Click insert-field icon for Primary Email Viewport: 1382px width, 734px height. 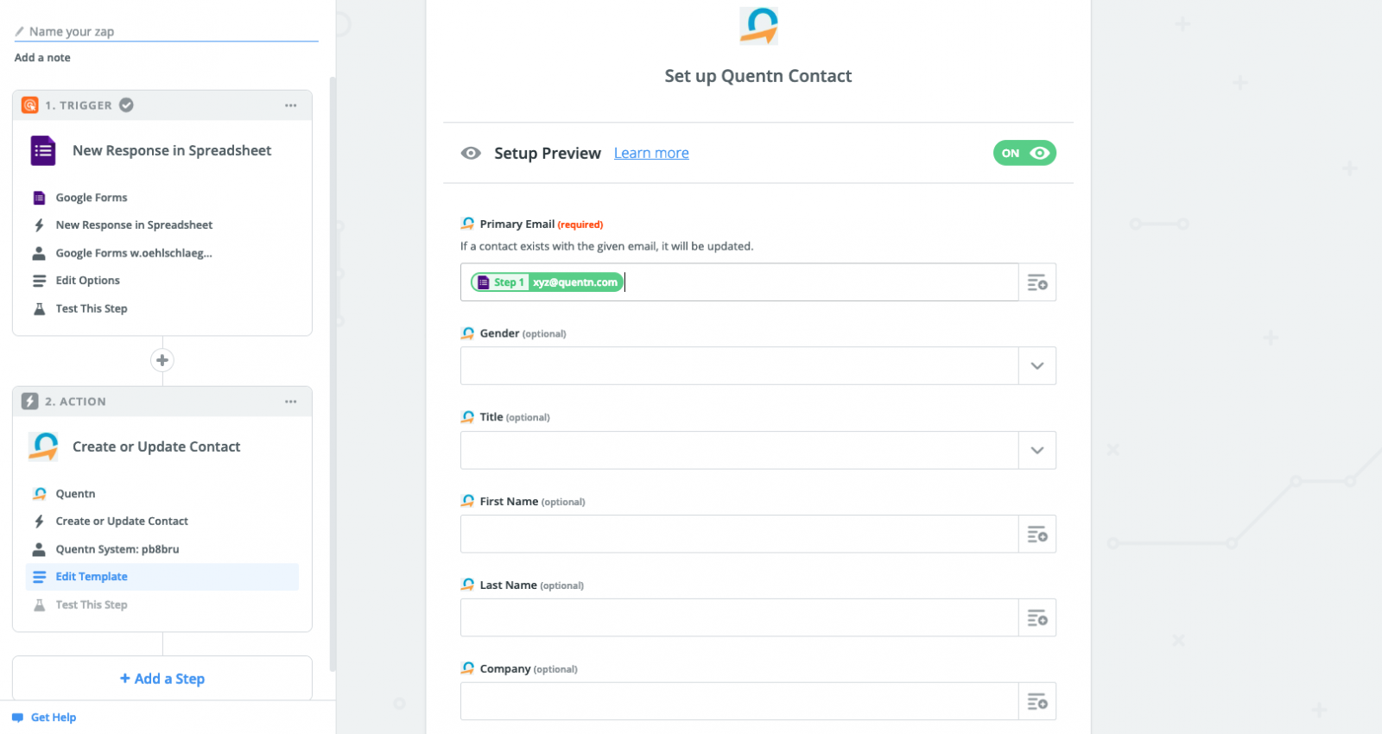[1036, 282]
